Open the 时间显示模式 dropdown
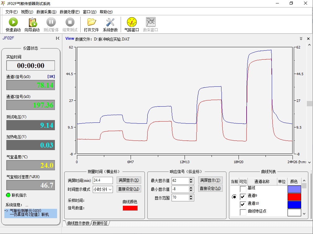Image resolution: width=313 pixels, height=234 pixels. (x=110, y=189)
